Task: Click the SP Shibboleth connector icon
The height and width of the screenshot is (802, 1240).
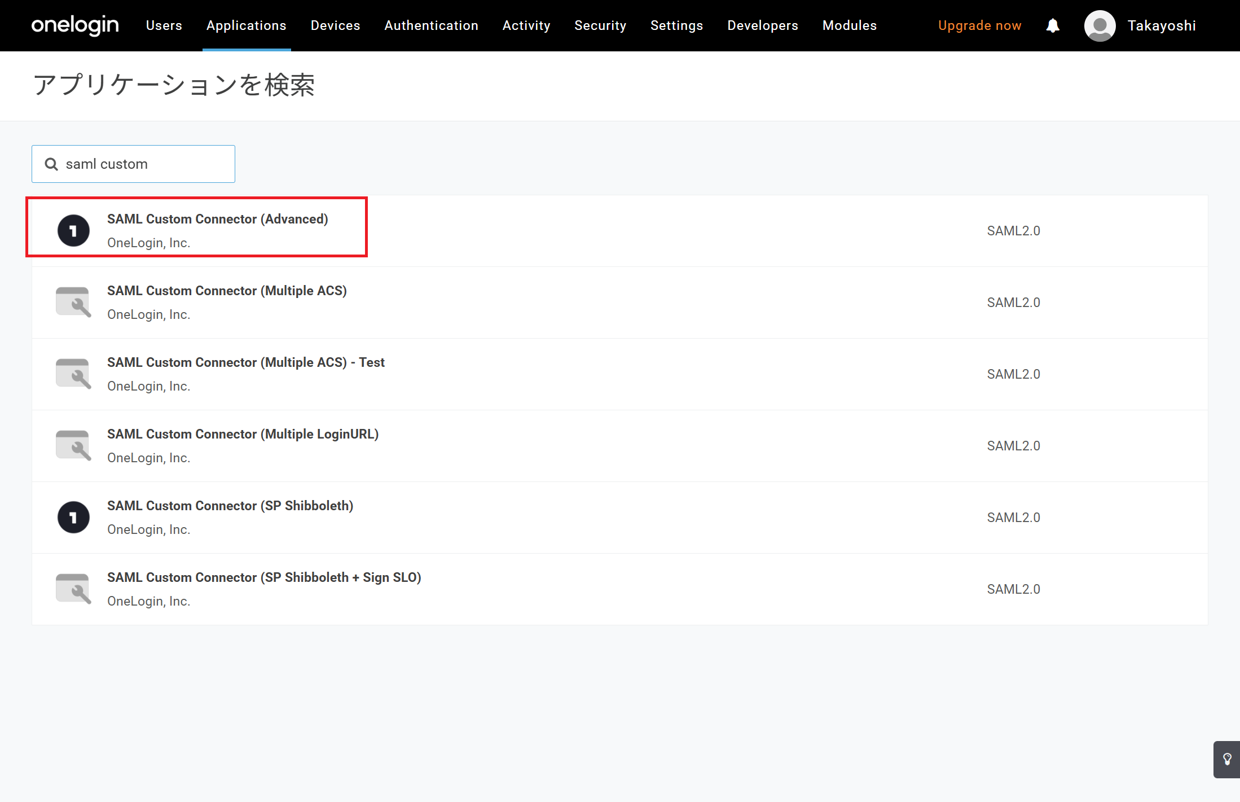Action: [73, 518]
